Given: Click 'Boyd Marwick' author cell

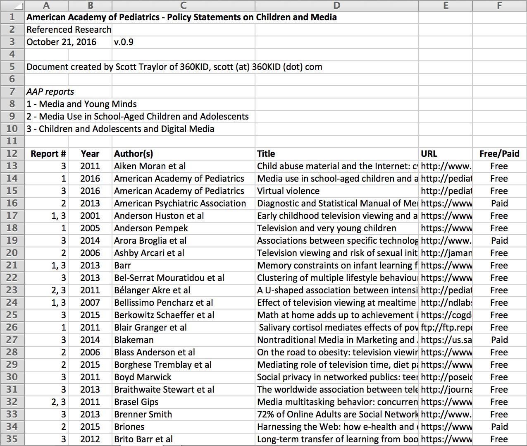Looking at the screenshot, I should (184, 377).
